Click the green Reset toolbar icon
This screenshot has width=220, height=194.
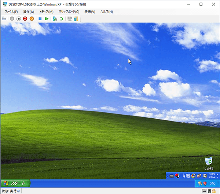pos(47,19)
